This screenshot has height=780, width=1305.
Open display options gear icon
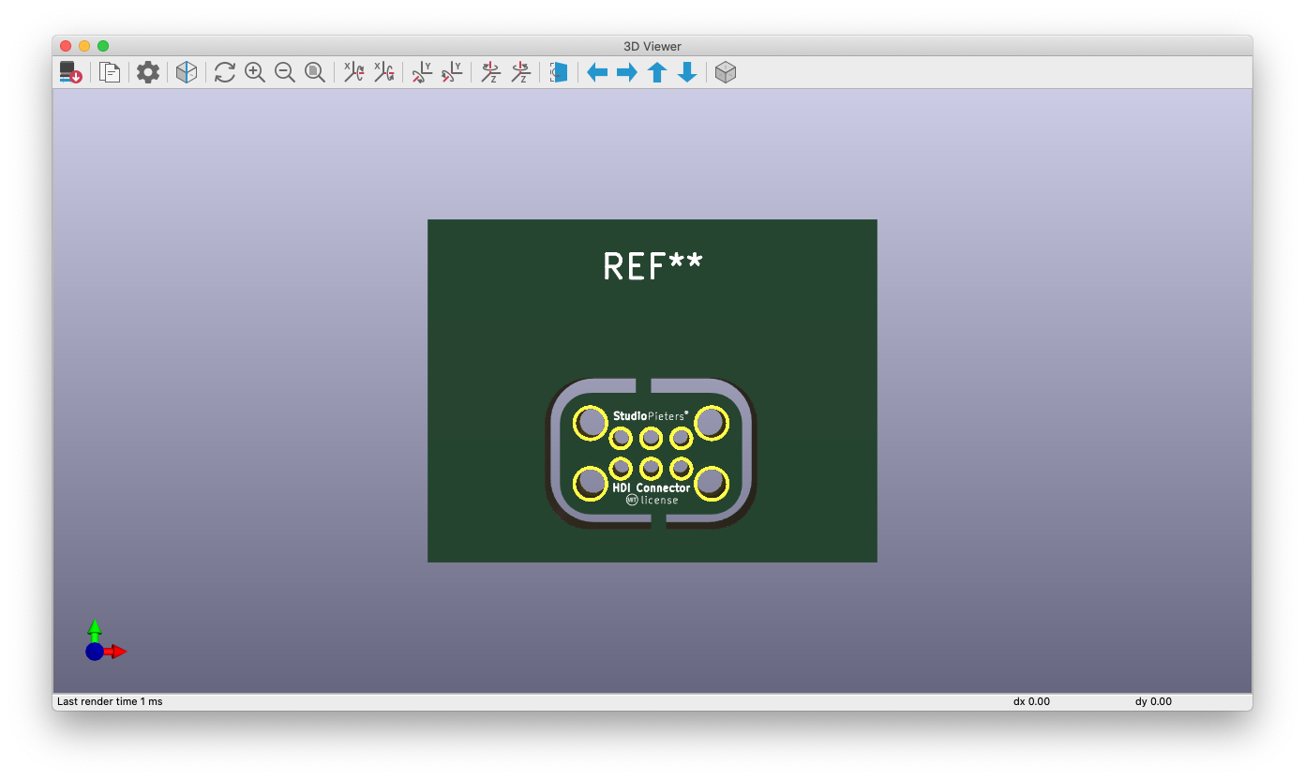pyautogui.click(x=148, y=72)
